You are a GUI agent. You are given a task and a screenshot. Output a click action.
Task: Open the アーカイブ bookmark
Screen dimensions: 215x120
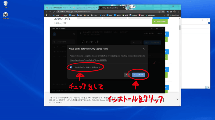click(94, 15)
